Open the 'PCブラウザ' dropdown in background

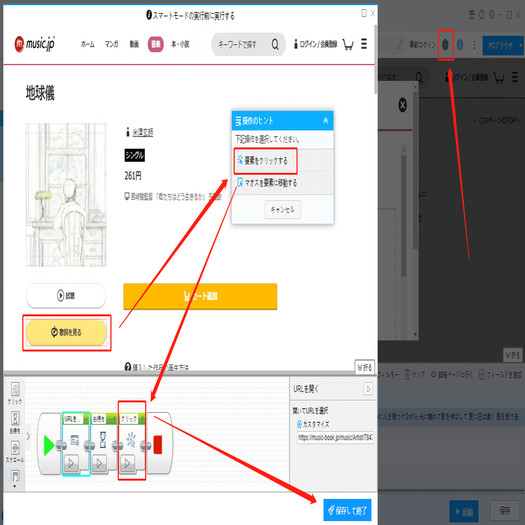(503, 45)
